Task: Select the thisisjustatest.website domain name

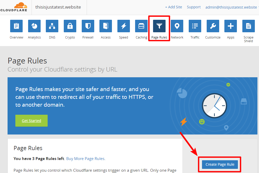Action: pyautogui.click(x=58, y=7)
